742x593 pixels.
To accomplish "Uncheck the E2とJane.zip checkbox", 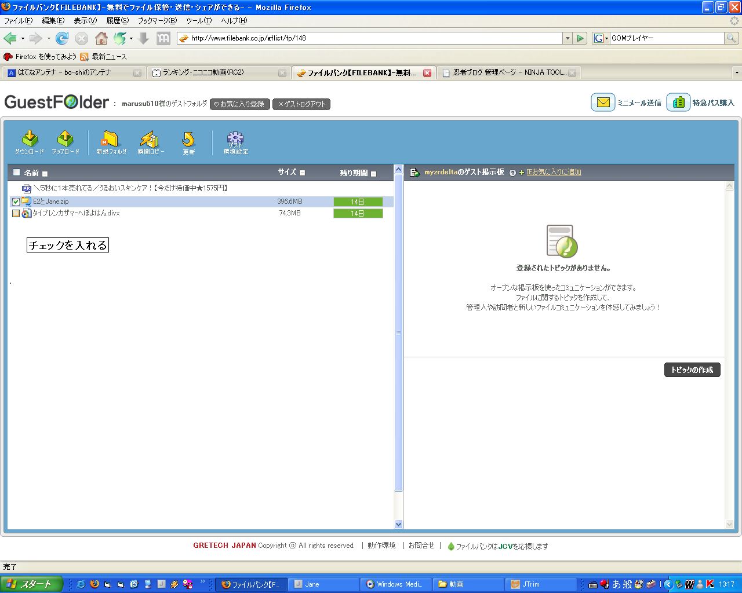I will pos(16,202).
